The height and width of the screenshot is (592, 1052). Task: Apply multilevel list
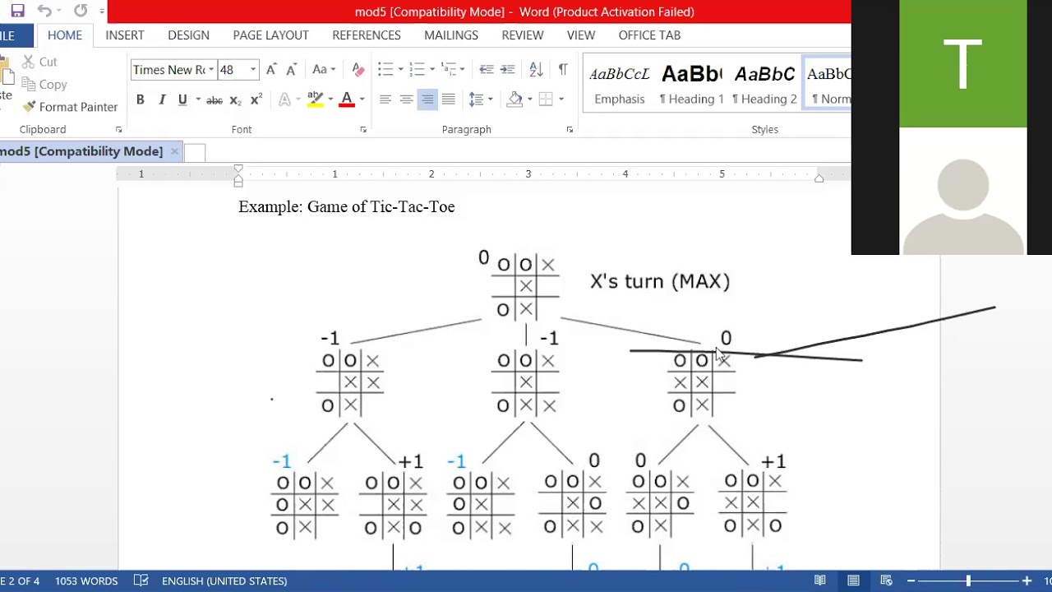pos(448,70)
